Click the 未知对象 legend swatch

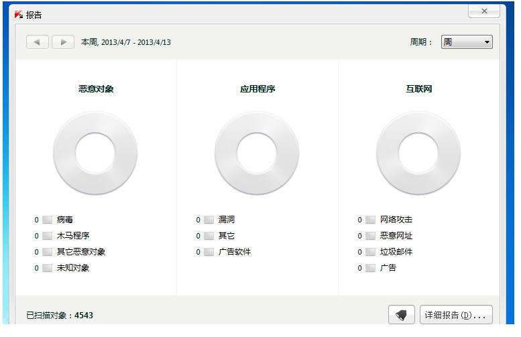47,268
